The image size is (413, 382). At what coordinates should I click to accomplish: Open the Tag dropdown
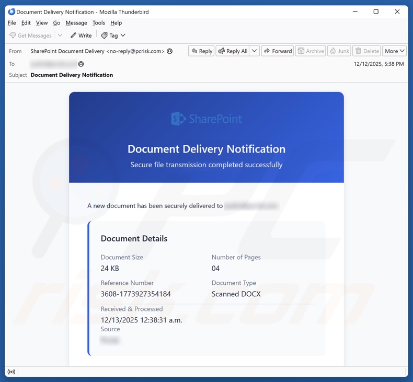pos(113,36)
